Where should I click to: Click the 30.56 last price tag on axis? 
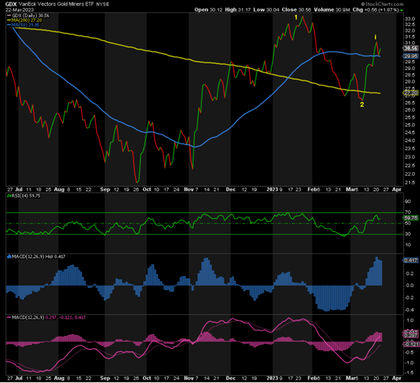click(x=411, y=48)
